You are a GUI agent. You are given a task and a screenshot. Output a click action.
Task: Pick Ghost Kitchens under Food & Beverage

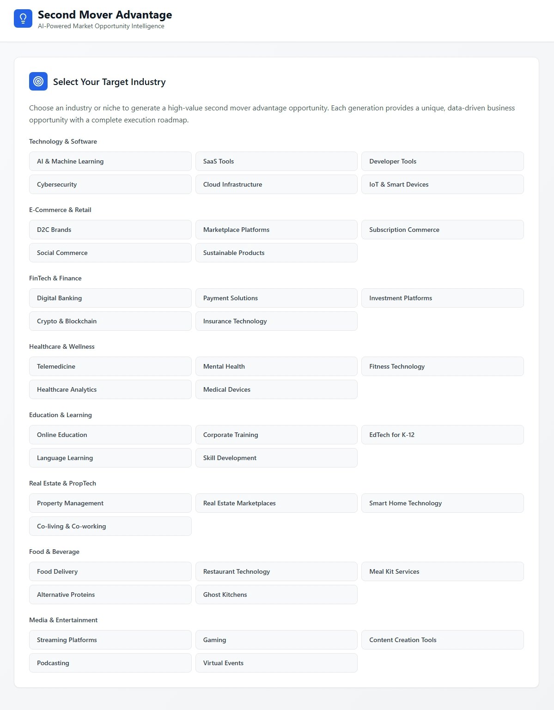point(276,594)
